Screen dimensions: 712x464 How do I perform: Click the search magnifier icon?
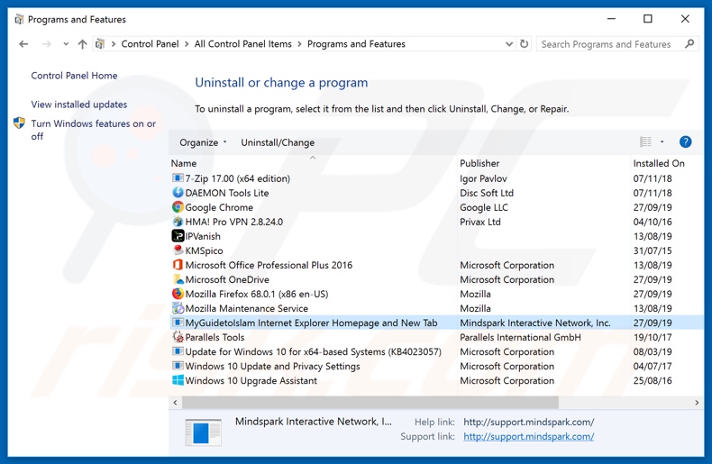point(689,44)
